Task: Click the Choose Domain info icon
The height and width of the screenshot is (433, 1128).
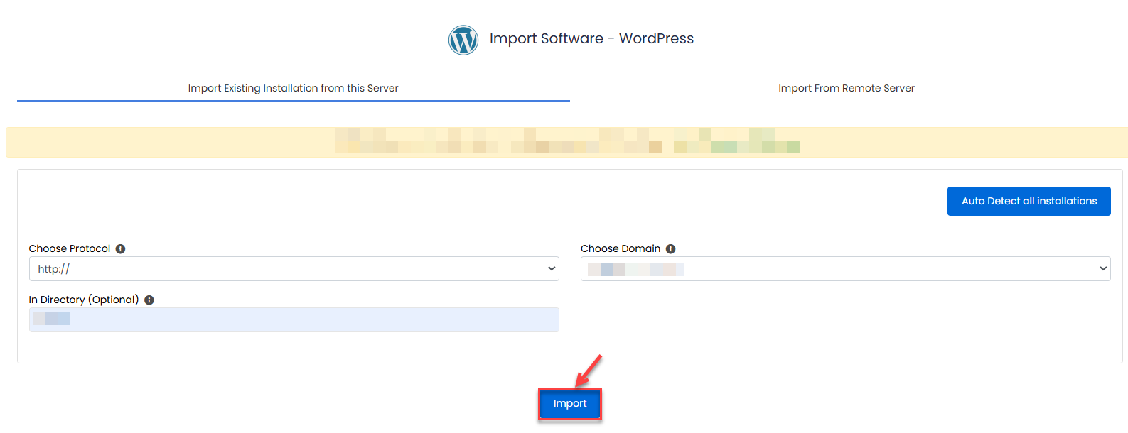Action: pos(670,249)
